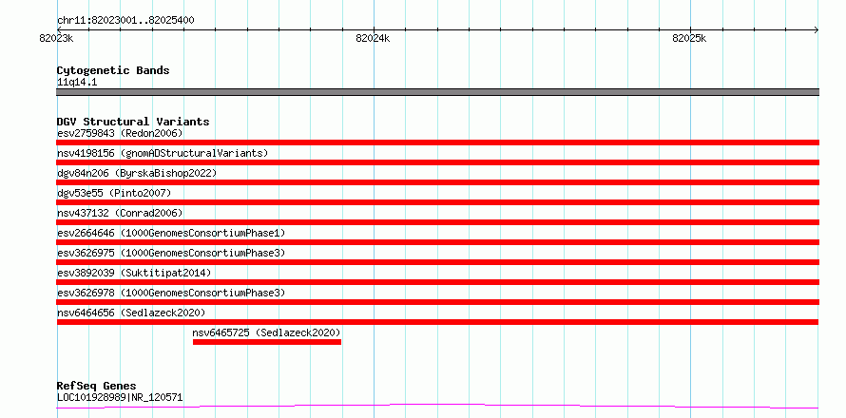Click the 82024k ruler tick label
The image size is (846, 418).
(373, 38)
